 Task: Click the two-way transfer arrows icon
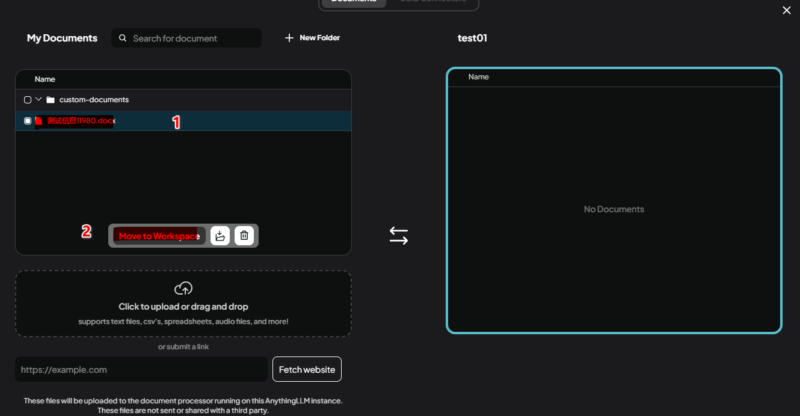click(398, 235)
